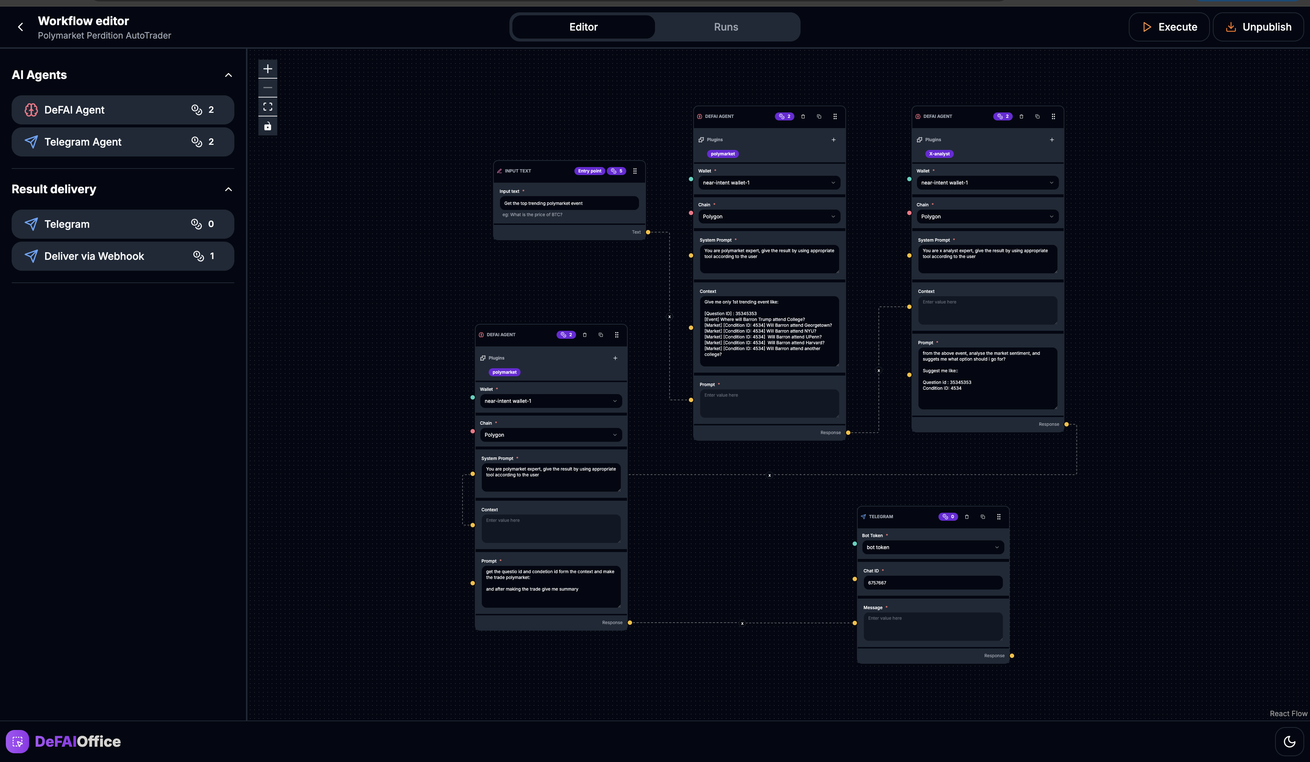This screenshot has width=1310, height=762.
Task: Toggle the canvas interactivity lock icon
Action: point(268,126)
